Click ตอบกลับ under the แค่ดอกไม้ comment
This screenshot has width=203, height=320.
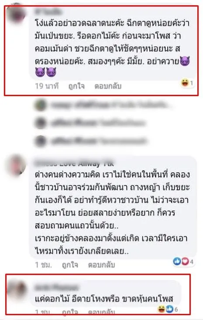coord(101,312)
